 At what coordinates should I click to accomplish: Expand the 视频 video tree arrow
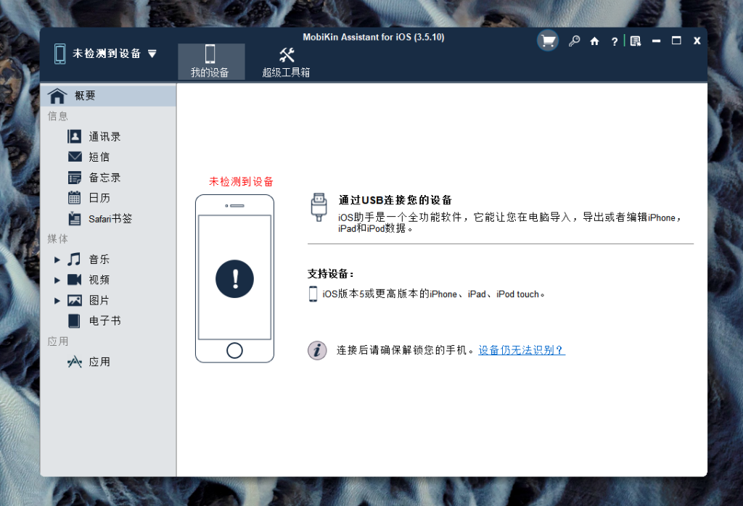coord(57,280)
